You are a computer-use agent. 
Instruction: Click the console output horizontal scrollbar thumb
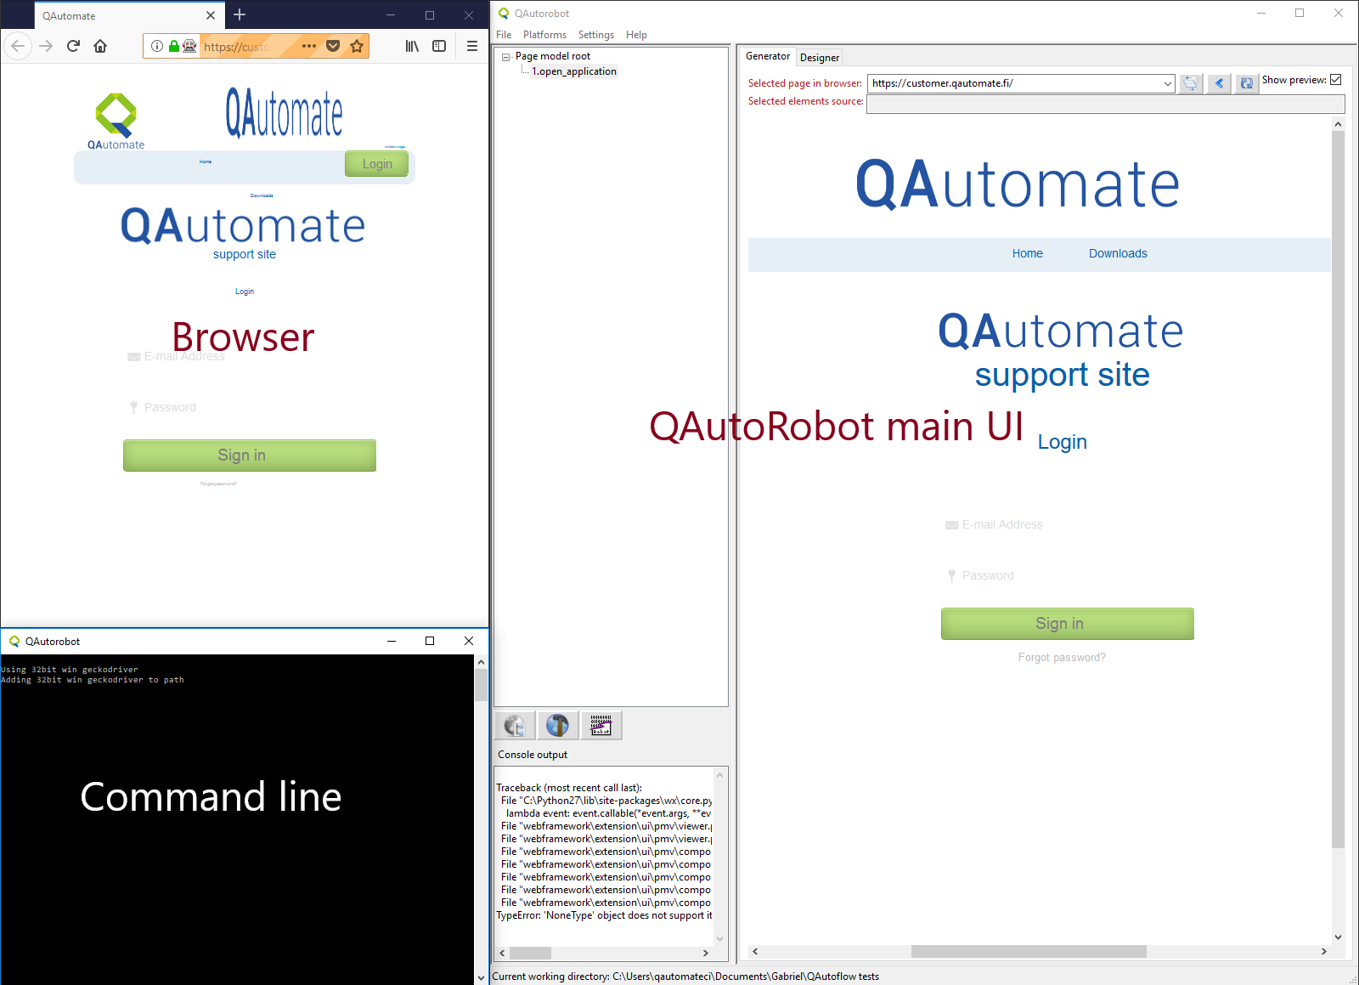530,953
